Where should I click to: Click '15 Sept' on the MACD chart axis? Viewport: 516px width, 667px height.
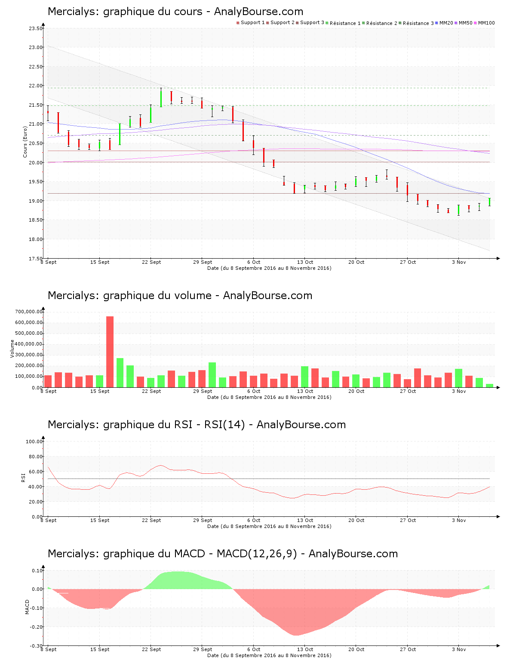click(x=100, y=649)
